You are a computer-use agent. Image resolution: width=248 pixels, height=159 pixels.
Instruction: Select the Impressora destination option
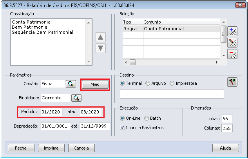[x=183, y=83]
